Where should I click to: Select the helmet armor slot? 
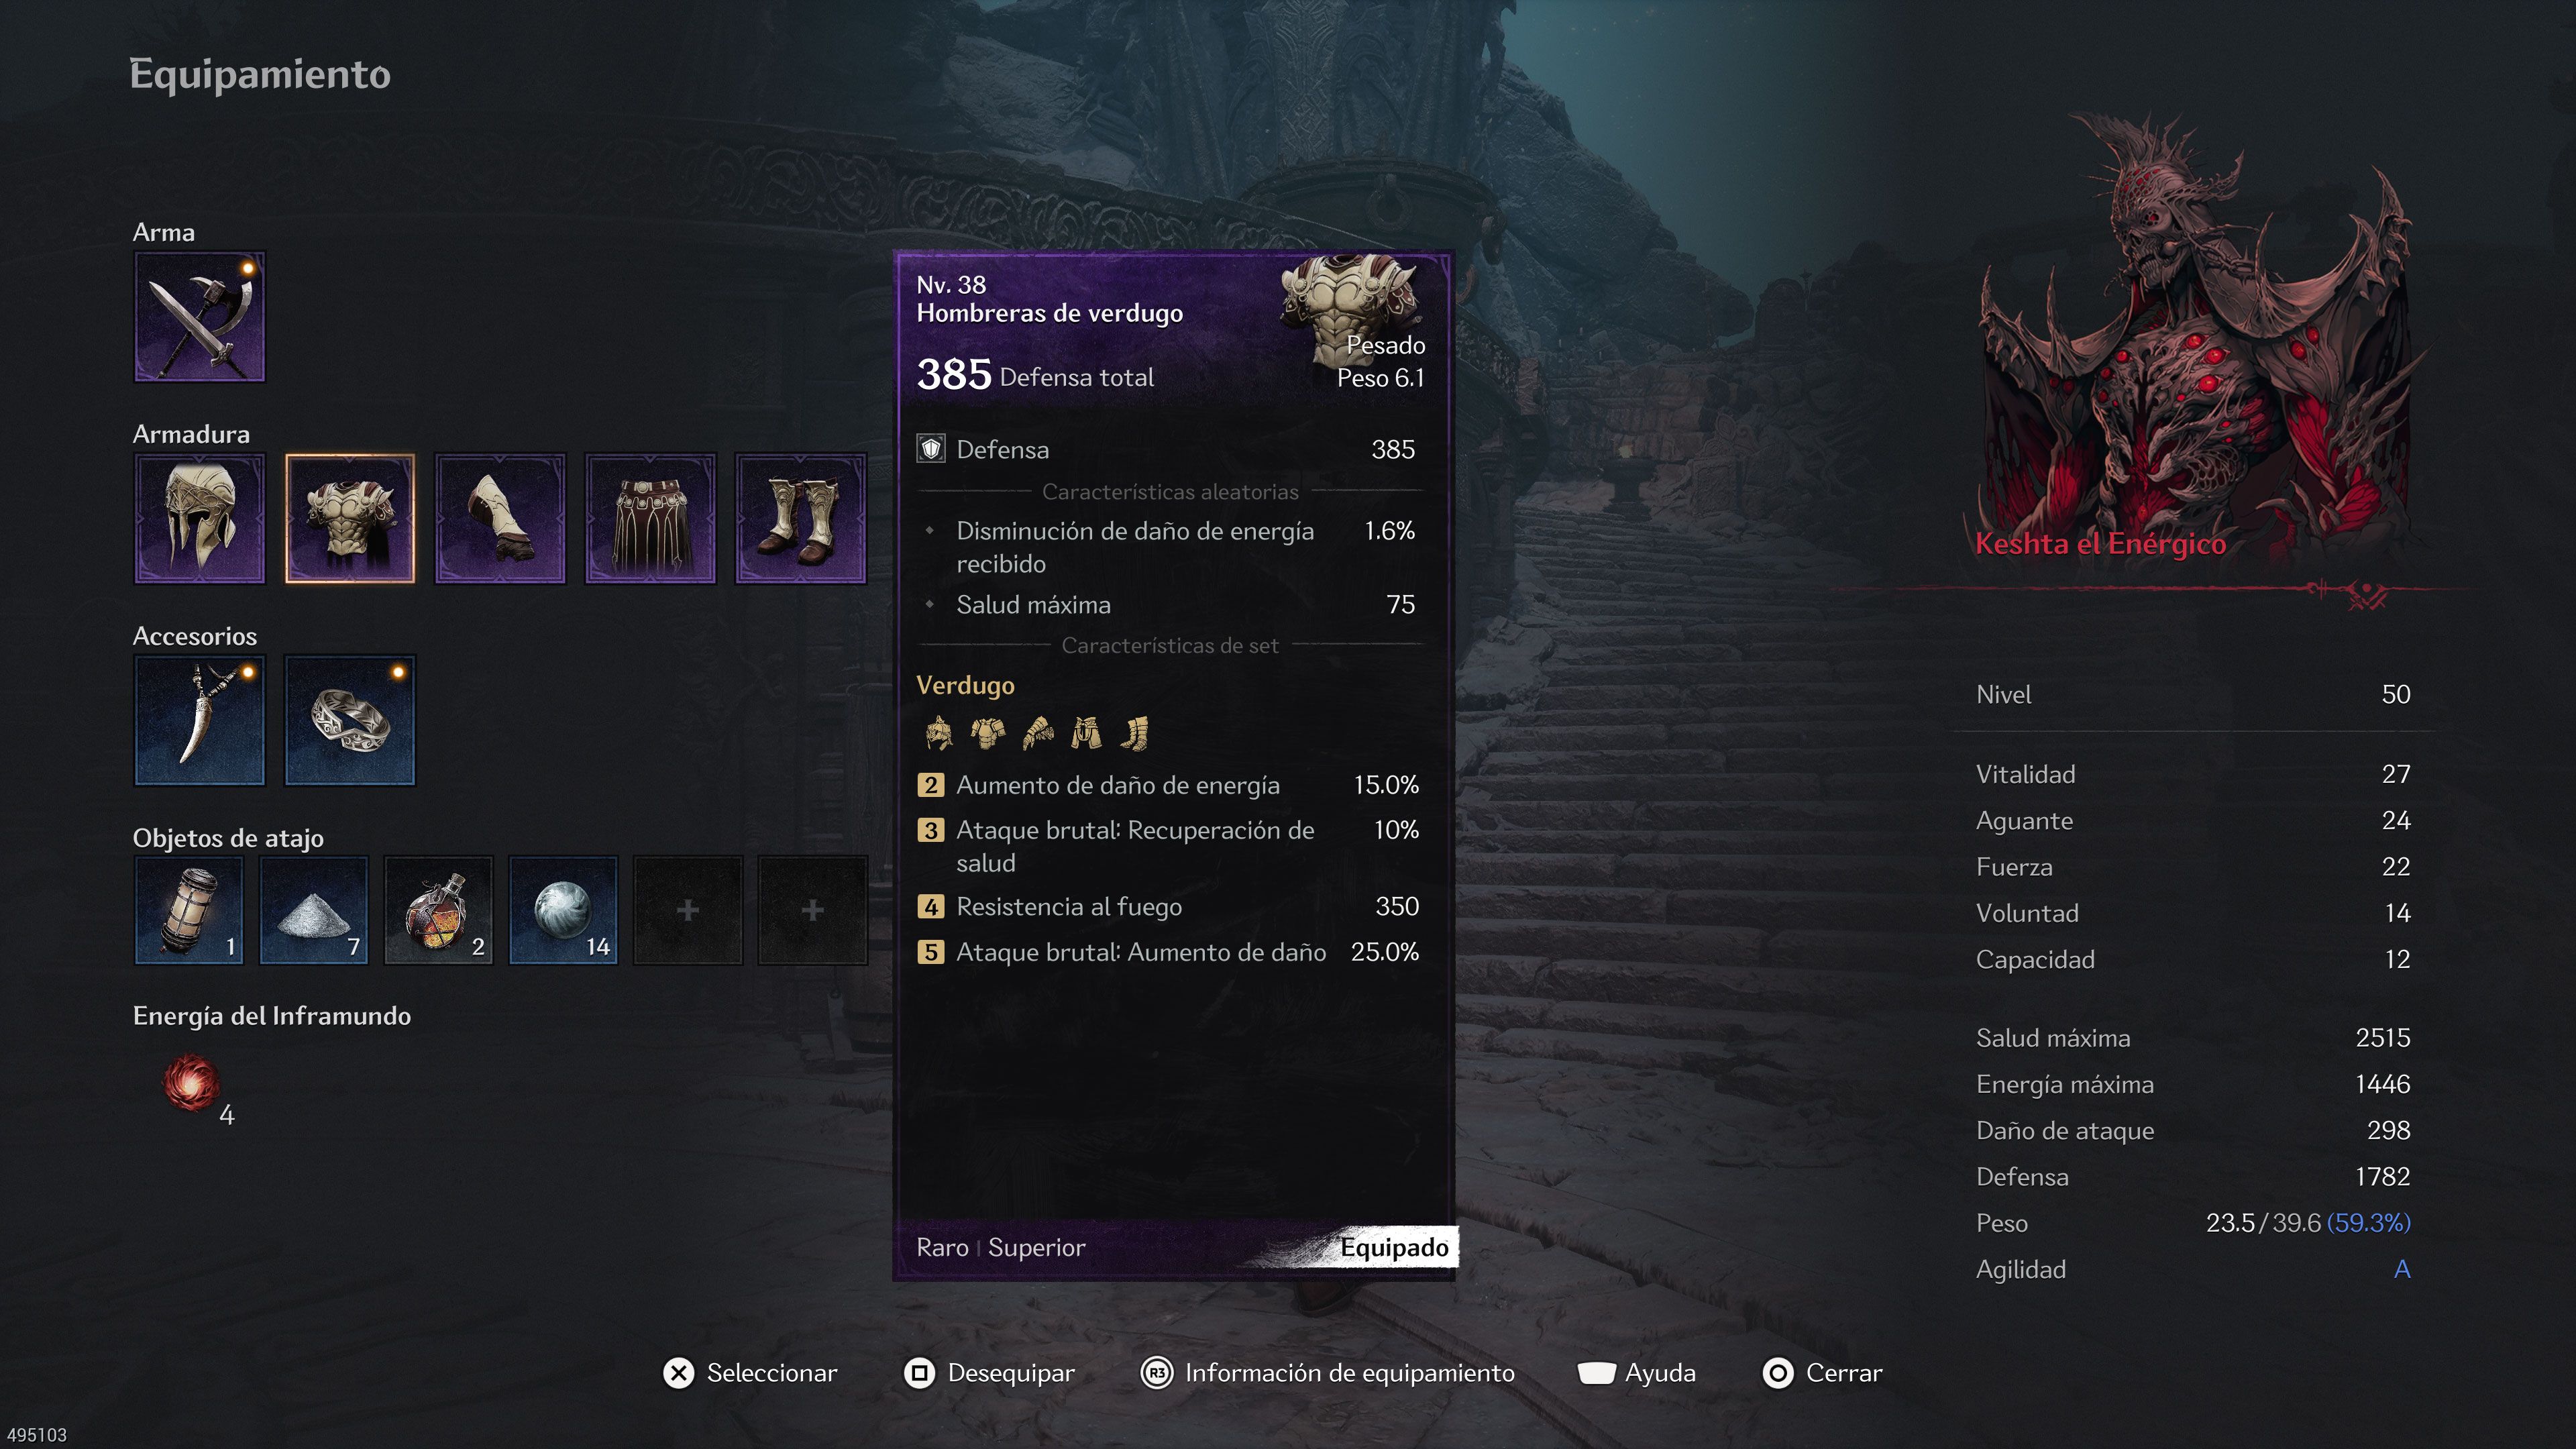[x=200, y=518]
